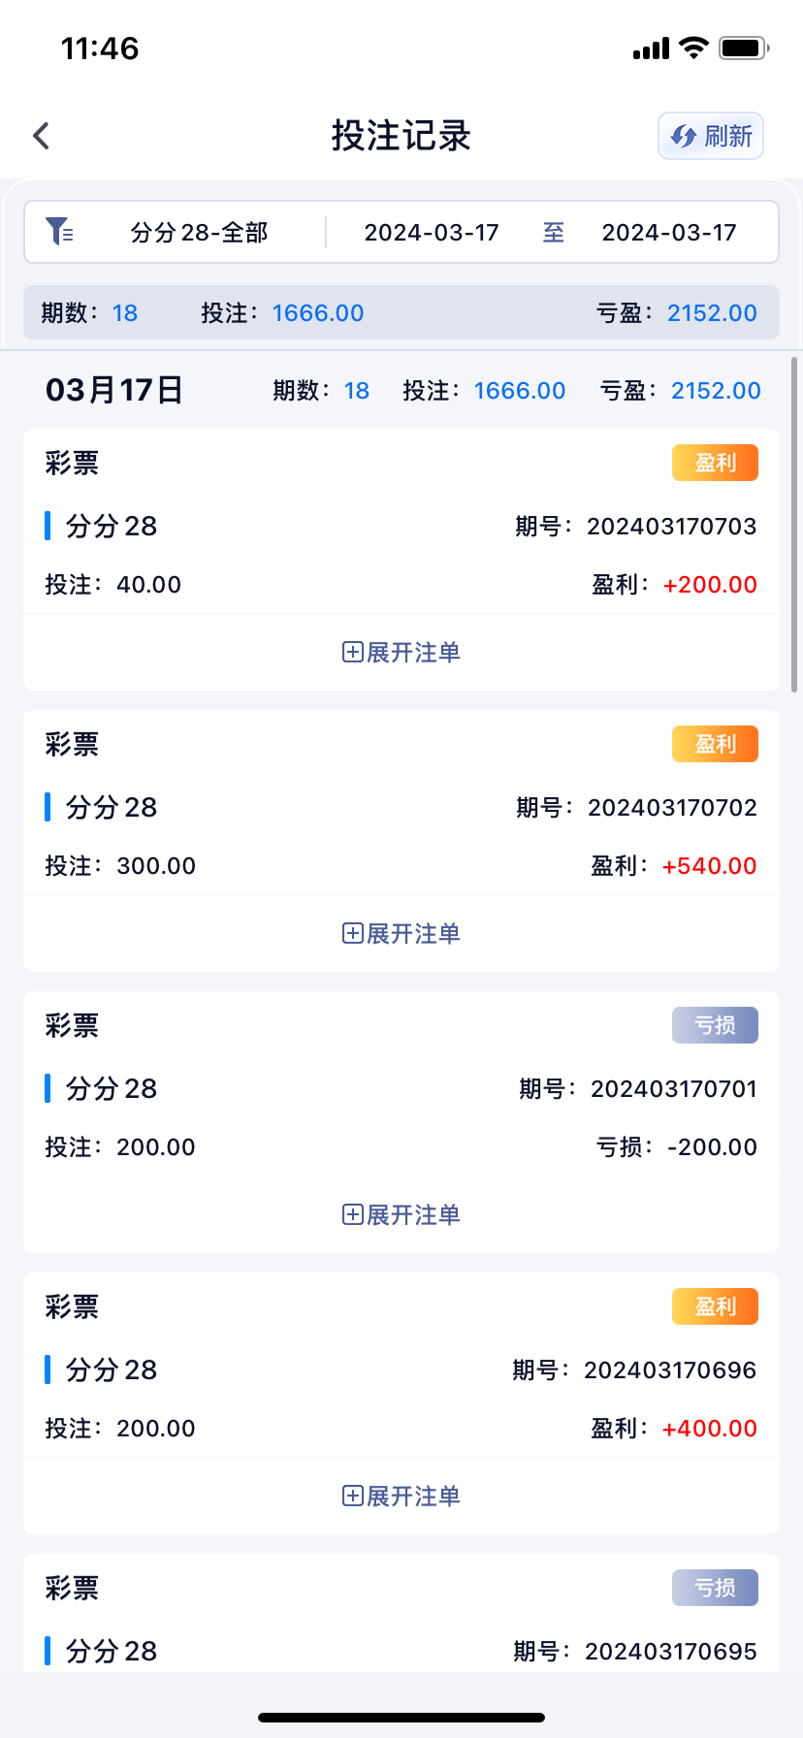
Task: Tap plus icon for bet 202403170702
Action: click(352, 933)
